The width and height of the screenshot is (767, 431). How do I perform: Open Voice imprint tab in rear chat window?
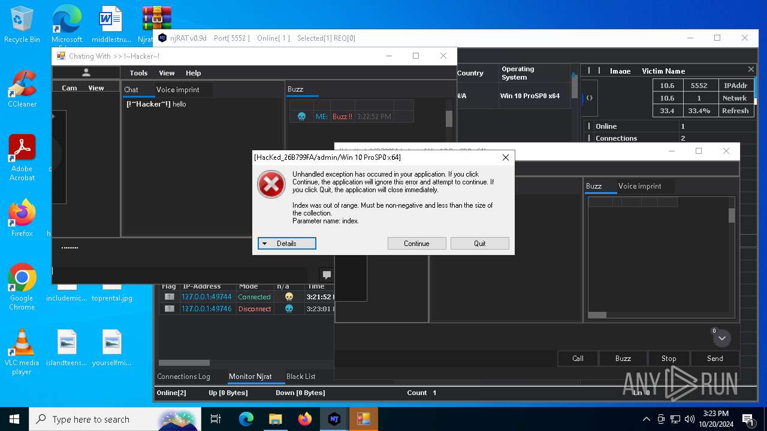click(639, 186)
